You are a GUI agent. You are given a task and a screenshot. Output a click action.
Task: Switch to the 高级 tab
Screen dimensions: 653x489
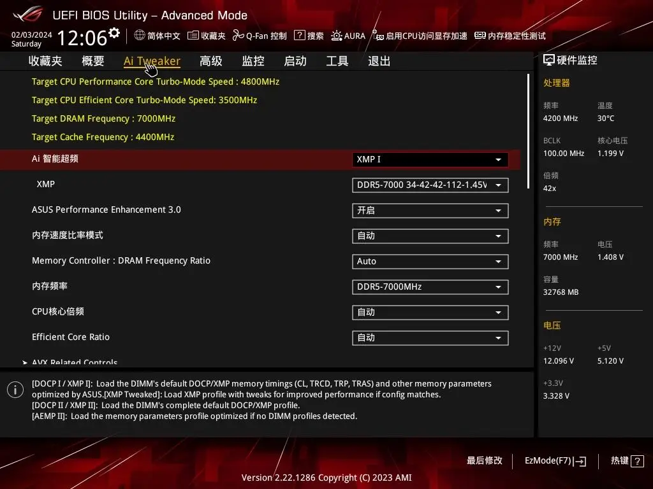coord(211,61)
